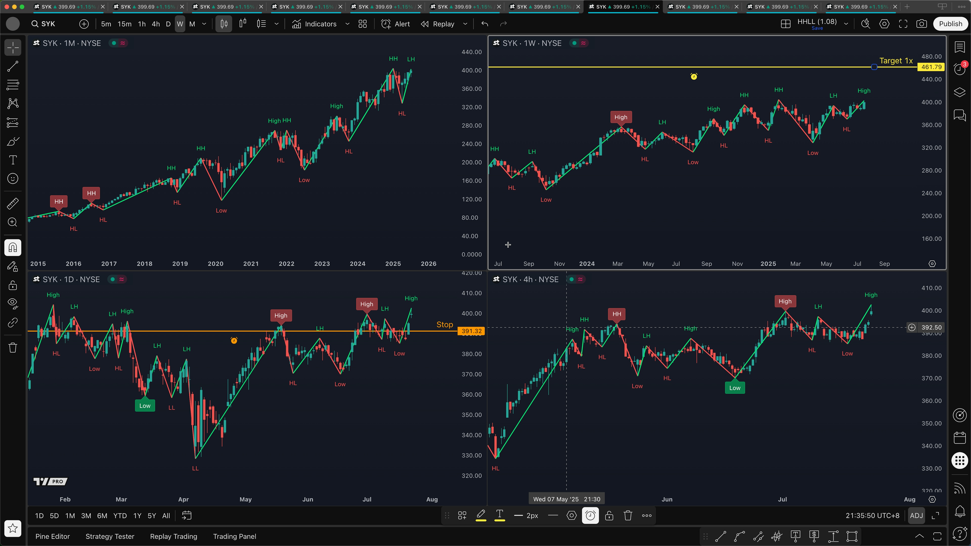Viewport: 971px width, 546px height.
Task: Open the Trading Panel tab
Action: (x=234, y=536)
